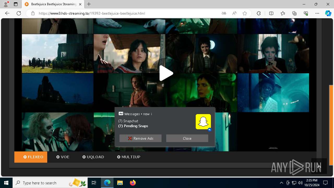This screenshot has width=334, height=188.
Task: Select the FLIXEO player tab
Action: 31,157
